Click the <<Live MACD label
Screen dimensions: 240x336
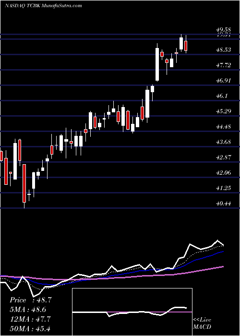click(202, 323)
